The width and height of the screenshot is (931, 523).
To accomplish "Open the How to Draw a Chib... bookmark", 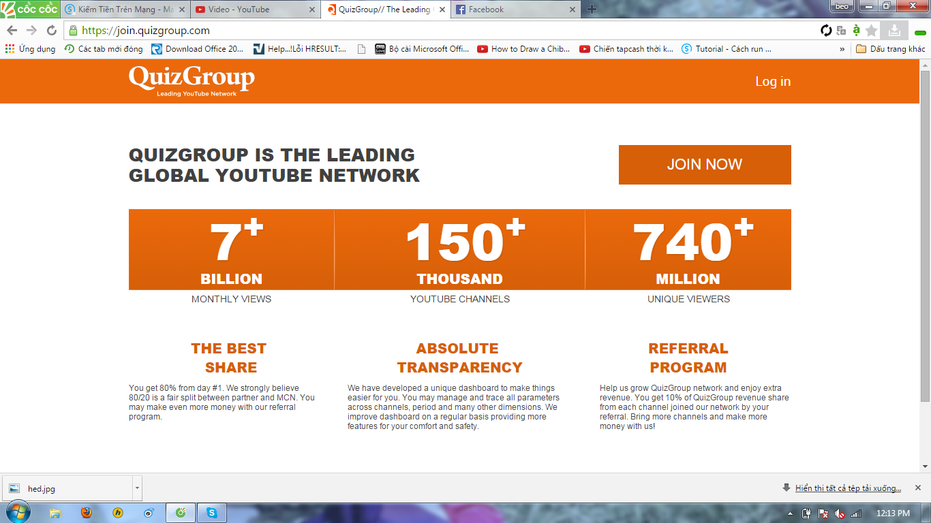I will coord(523,49).
